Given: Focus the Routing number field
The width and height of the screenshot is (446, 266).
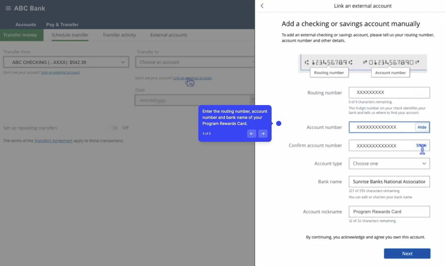Looking at the screenshot, I should 389,93.
